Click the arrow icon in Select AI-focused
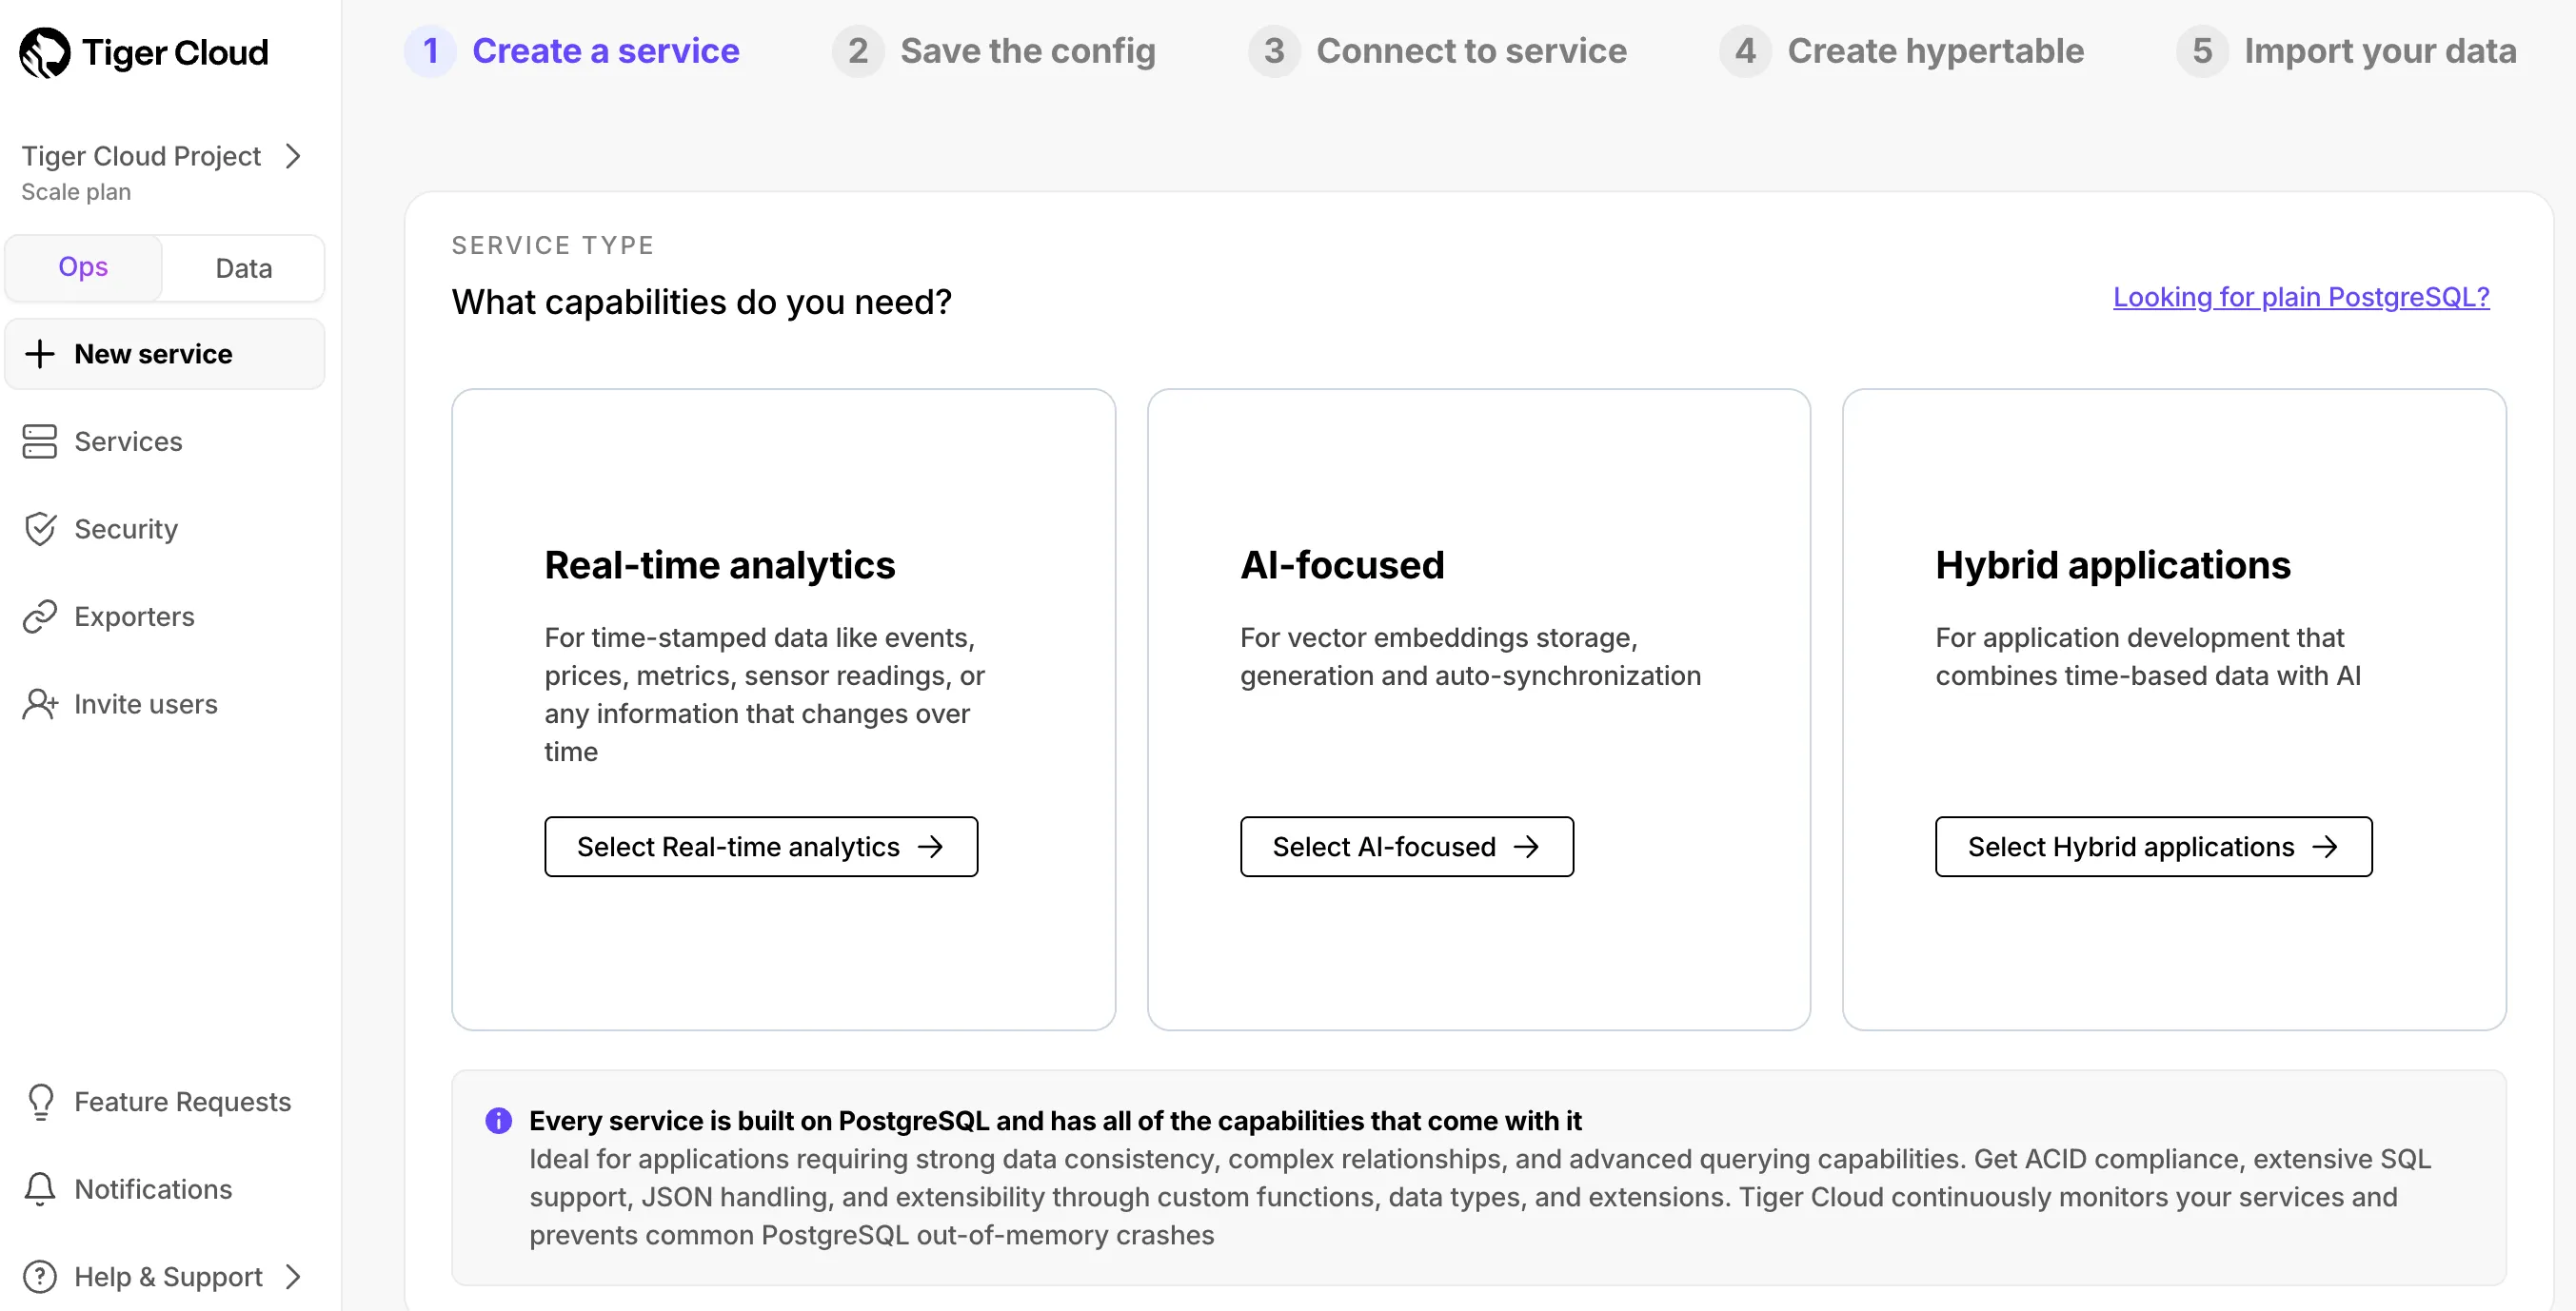The image size is (2576, 1311). click(x=1526, y=847)
